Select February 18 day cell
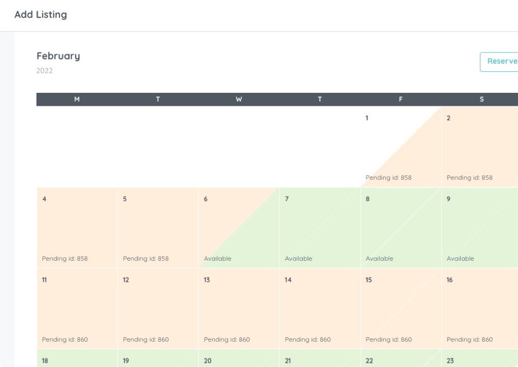The height and width of the screenshot is (367, 518). 77,358
